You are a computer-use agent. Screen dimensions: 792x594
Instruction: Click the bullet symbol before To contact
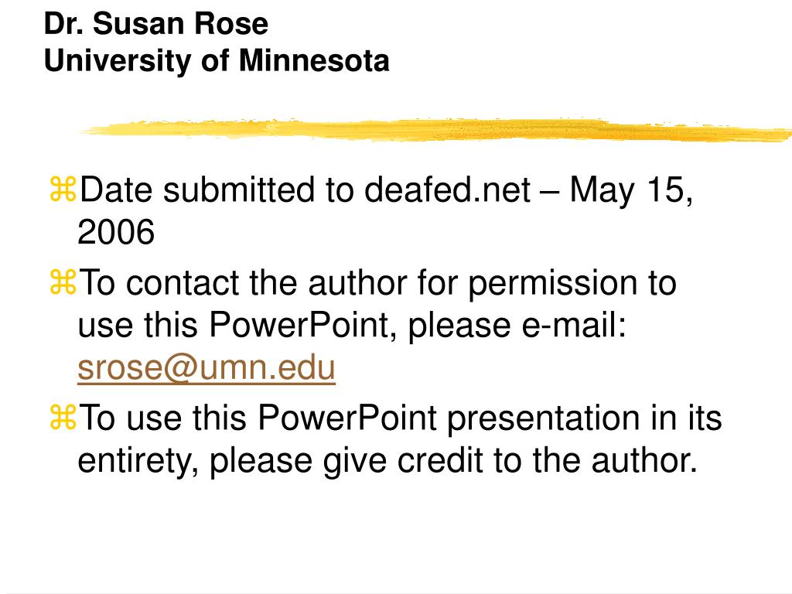[63, 282]
